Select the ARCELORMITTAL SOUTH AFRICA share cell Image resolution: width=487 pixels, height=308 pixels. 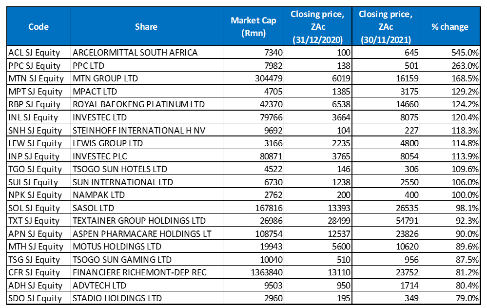147,53
